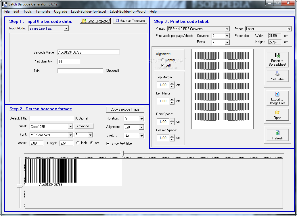Expand the Rows dropdown
The width and height of the screenshot is (297, 216).
click(x=227, y=42)
